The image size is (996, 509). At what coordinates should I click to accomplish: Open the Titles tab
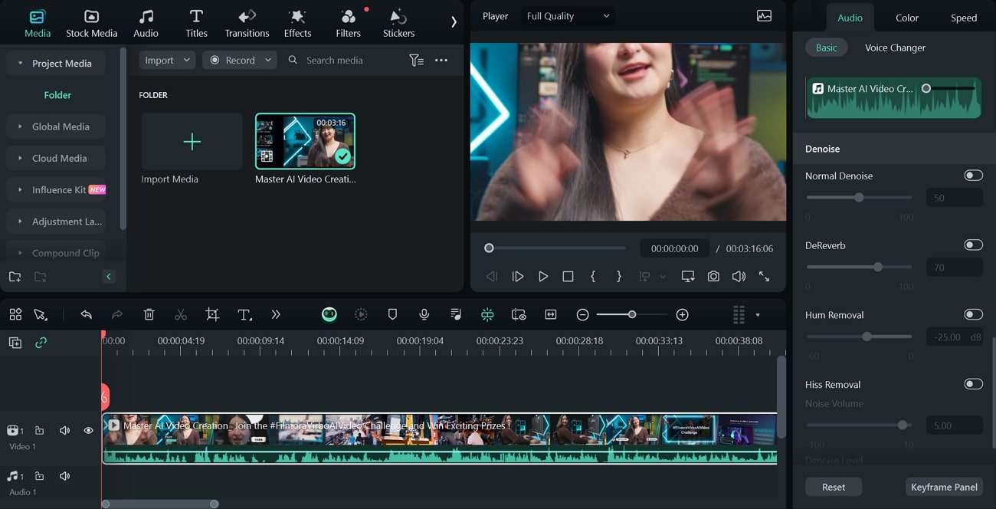(x=196, y=24)
